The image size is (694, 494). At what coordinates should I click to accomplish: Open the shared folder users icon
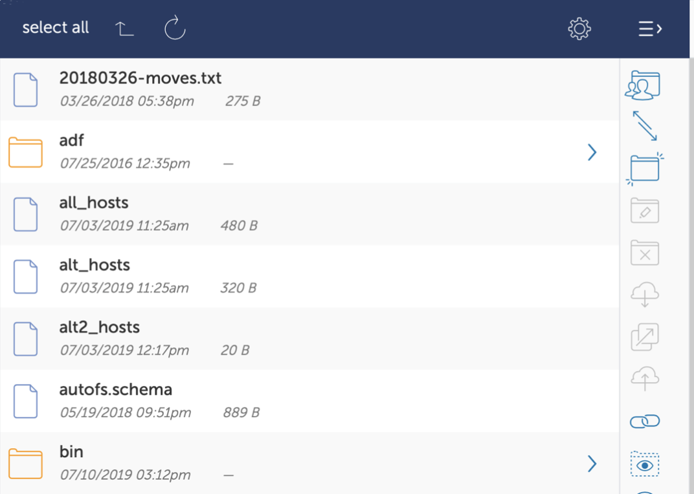tap(643, 86)
